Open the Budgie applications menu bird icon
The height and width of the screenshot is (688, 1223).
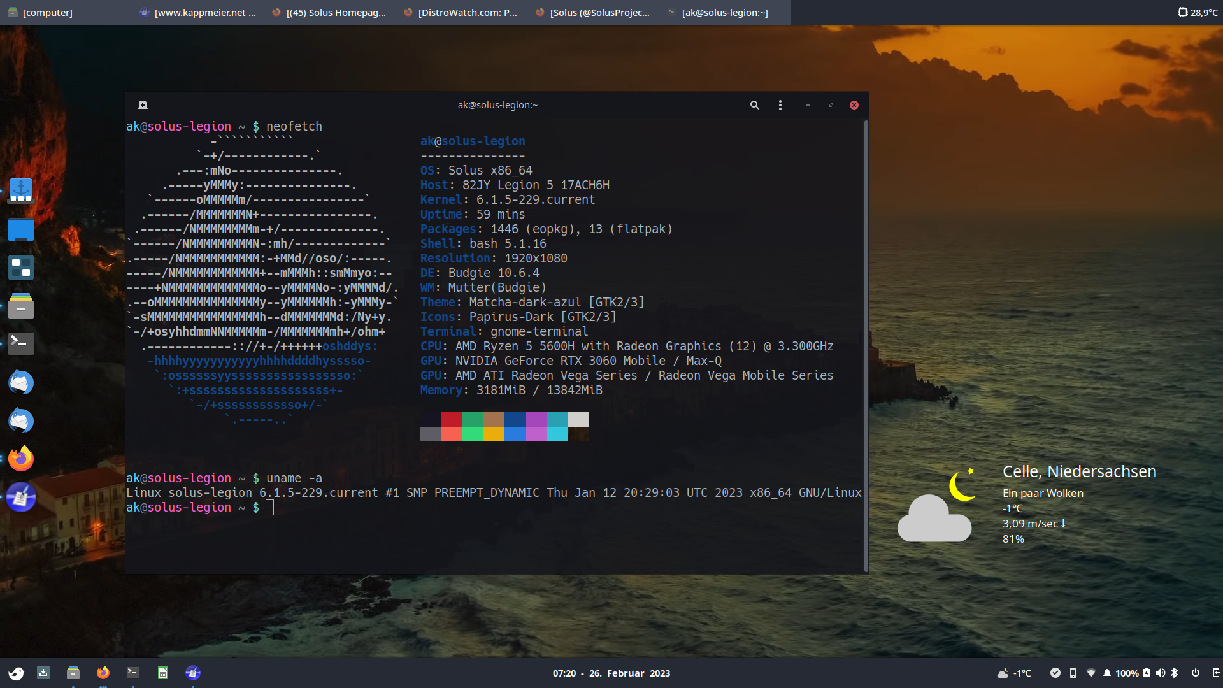click(16, 673)
